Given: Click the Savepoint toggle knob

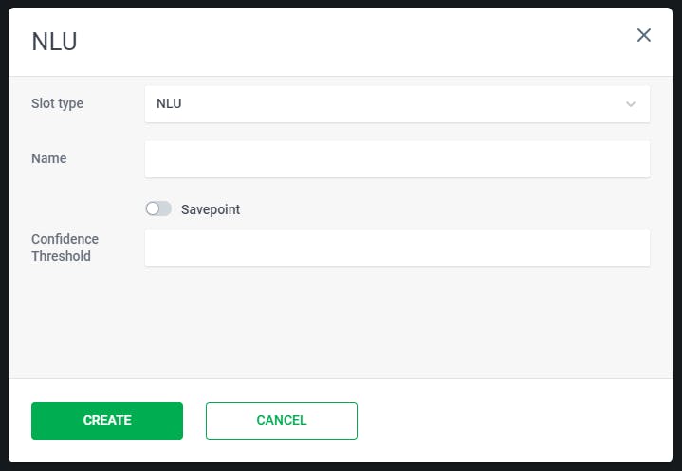Looking at the screenshot, I should tap(153, 208).
